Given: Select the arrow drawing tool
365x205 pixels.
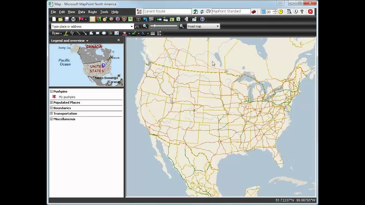Looking at the screenshot, I should [85, 33].
